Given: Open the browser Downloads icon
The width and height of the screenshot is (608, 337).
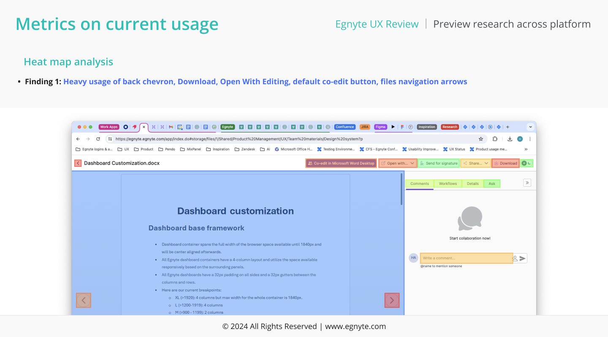Looking at the screenshot, I should pos(510,139).
